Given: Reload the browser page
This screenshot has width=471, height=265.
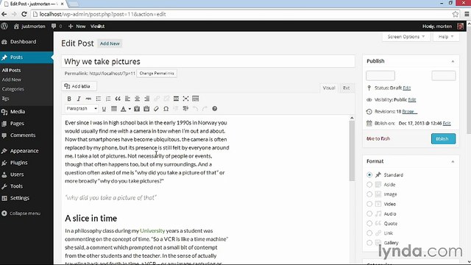Looking at the screenshot, I should point(24,14).
